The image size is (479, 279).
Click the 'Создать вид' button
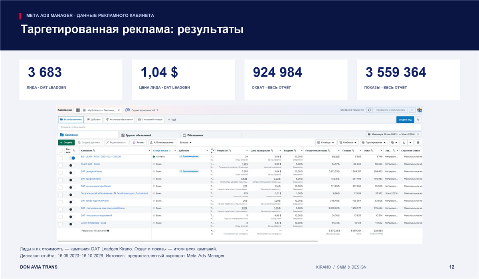tap(405, 120)
